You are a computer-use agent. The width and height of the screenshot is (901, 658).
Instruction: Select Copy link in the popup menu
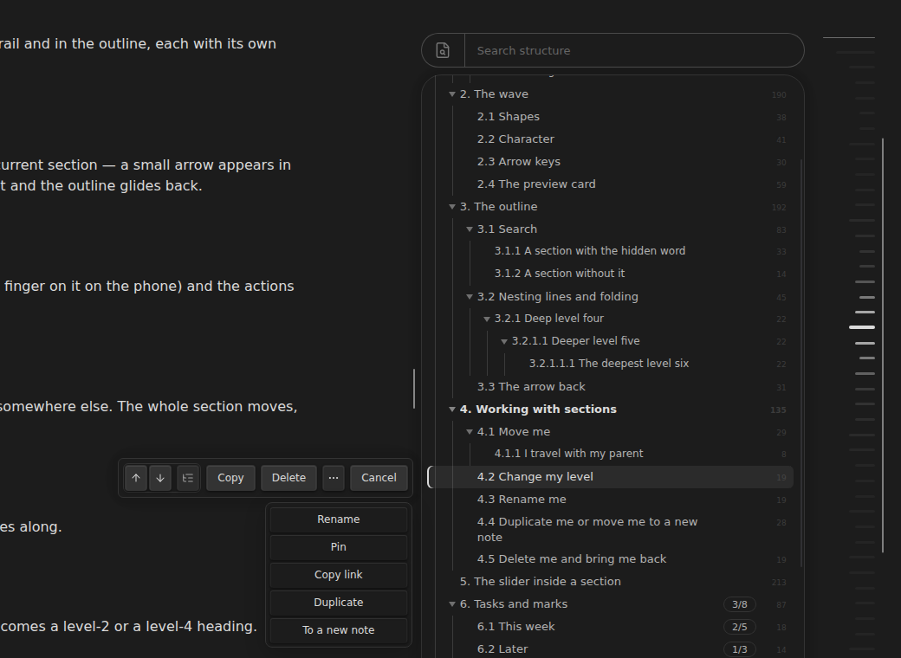339,575
